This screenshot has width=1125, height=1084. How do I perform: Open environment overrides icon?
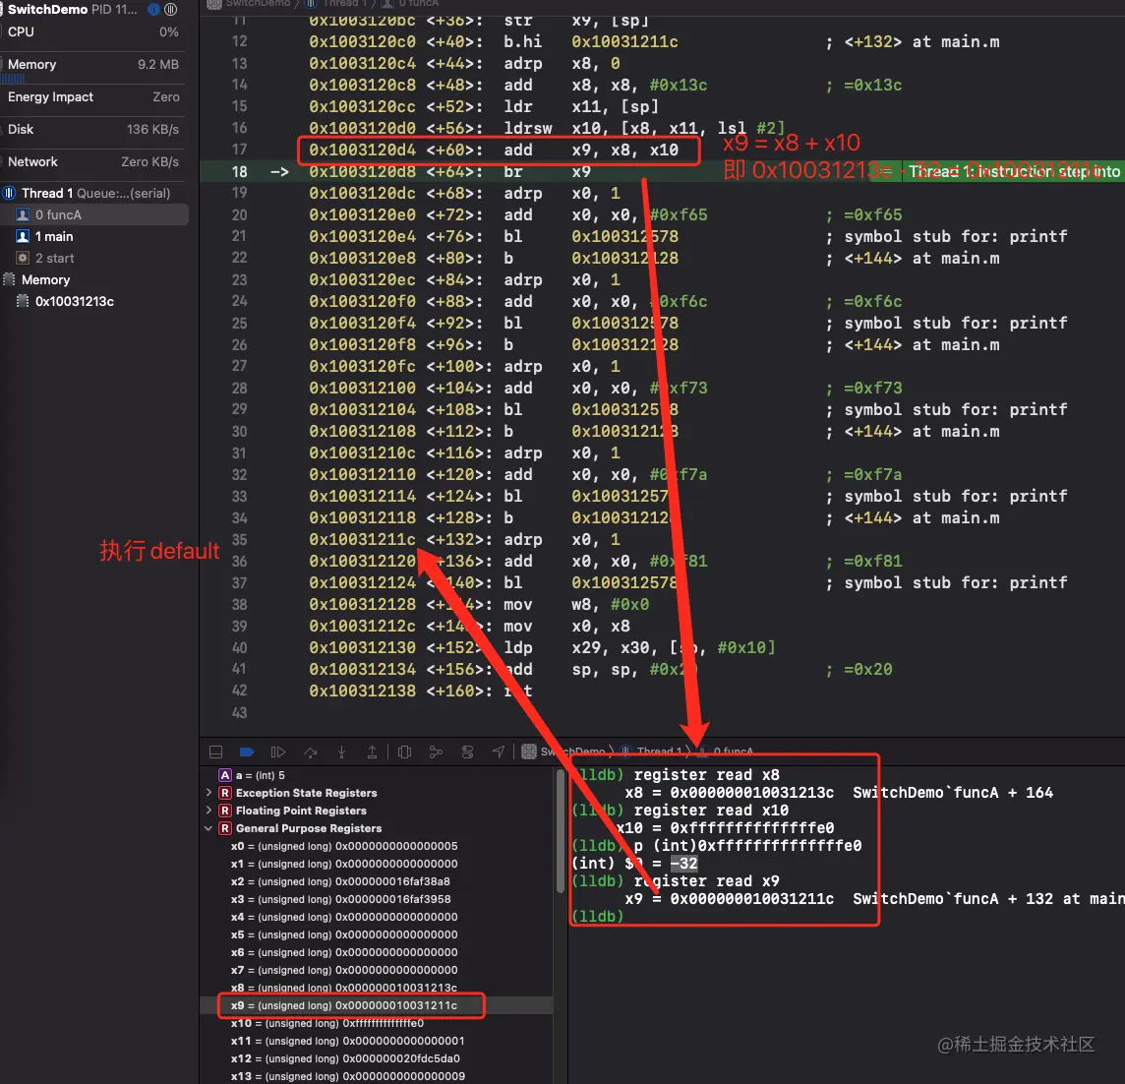(x=467, y=752)
